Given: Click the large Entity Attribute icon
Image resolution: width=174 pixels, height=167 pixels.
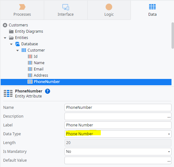Looking at the screenshot, I should [8, 93].
